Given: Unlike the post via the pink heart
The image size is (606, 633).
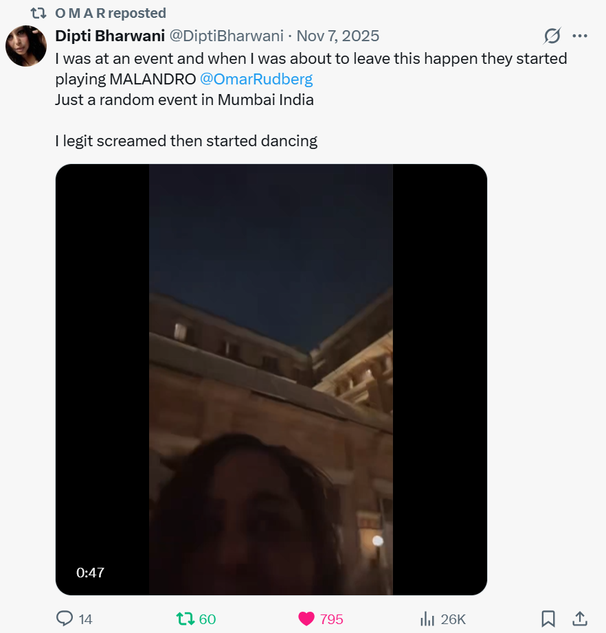Looking at the screenshot, I should click(306, 619).
